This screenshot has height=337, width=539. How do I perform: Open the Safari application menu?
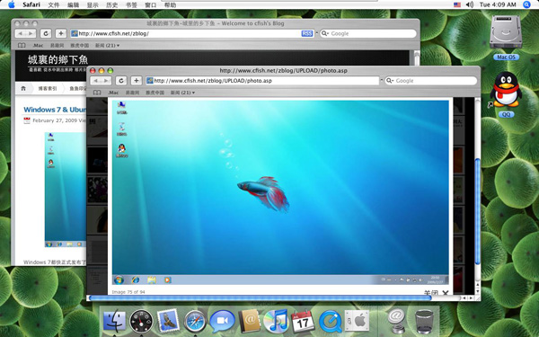coord(31,4)
